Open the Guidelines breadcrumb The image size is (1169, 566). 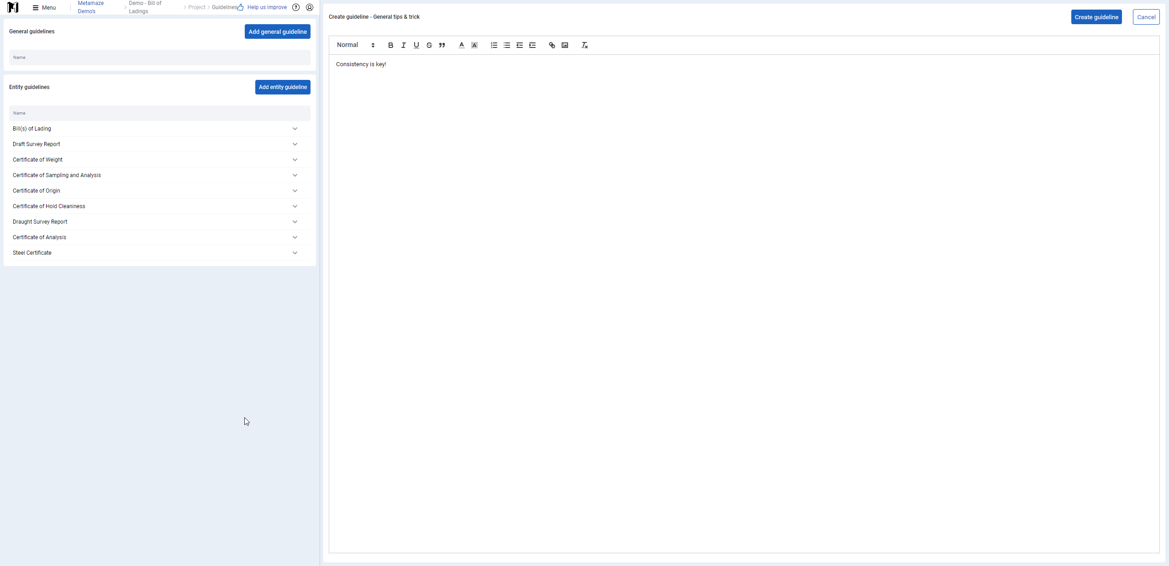[224, 7]
